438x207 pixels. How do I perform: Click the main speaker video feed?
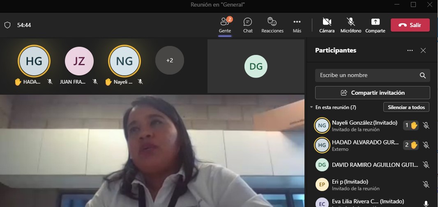pos(152,151)
